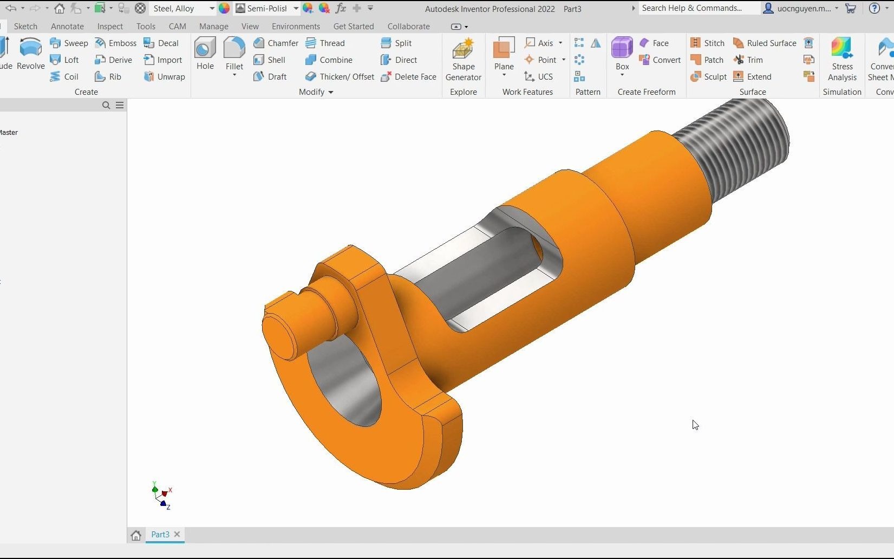Use the Shell command
The image size is (894, 559).
[271, 60]
